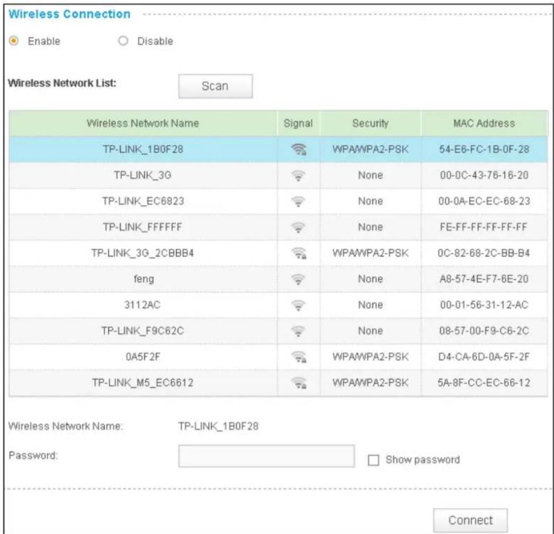Click None security in TP-LINK_EC6823 row
Image resolution: width=554 pixels, height=534 pixels.
(x=370, y=201)
